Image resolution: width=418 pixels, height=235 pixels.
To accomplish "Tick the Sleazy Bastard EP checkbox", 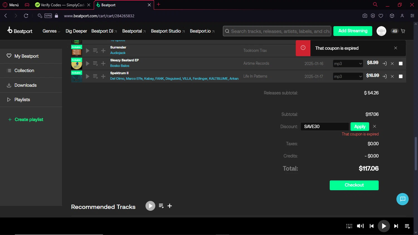I will 401,64.
